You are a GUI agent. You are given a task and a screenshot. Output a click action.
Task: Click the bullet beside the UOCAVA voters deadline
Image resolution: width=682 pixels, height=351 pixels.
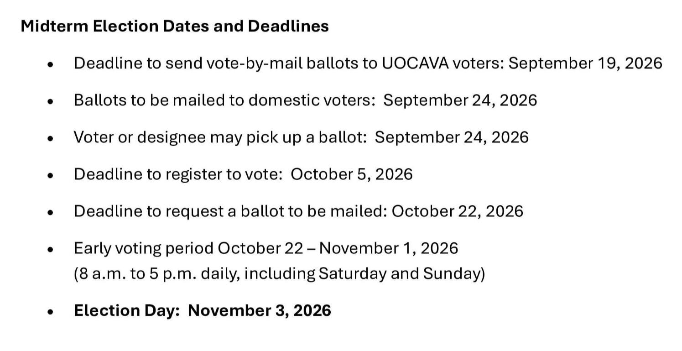51,65
